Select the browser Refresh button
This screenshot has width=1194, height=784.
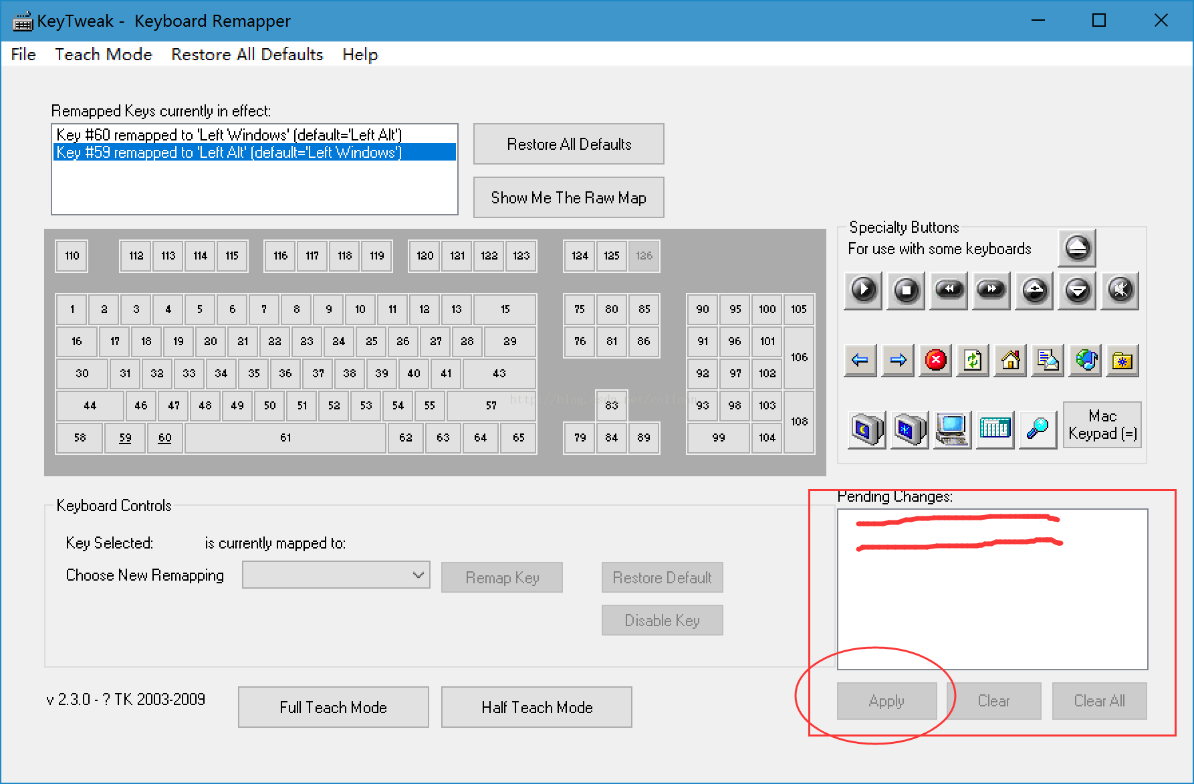[973, 361]
